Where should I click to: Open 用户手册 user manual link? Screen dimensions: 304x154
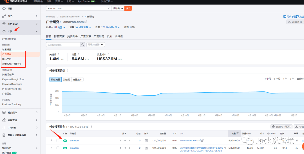pos(290,17)
